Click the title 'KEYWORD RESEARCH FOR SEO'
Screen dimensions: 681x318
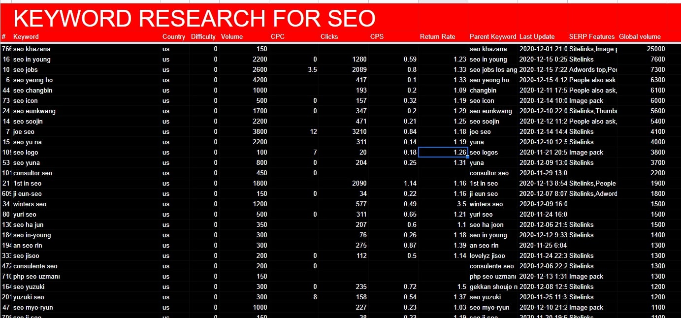[x=194, y=19]
